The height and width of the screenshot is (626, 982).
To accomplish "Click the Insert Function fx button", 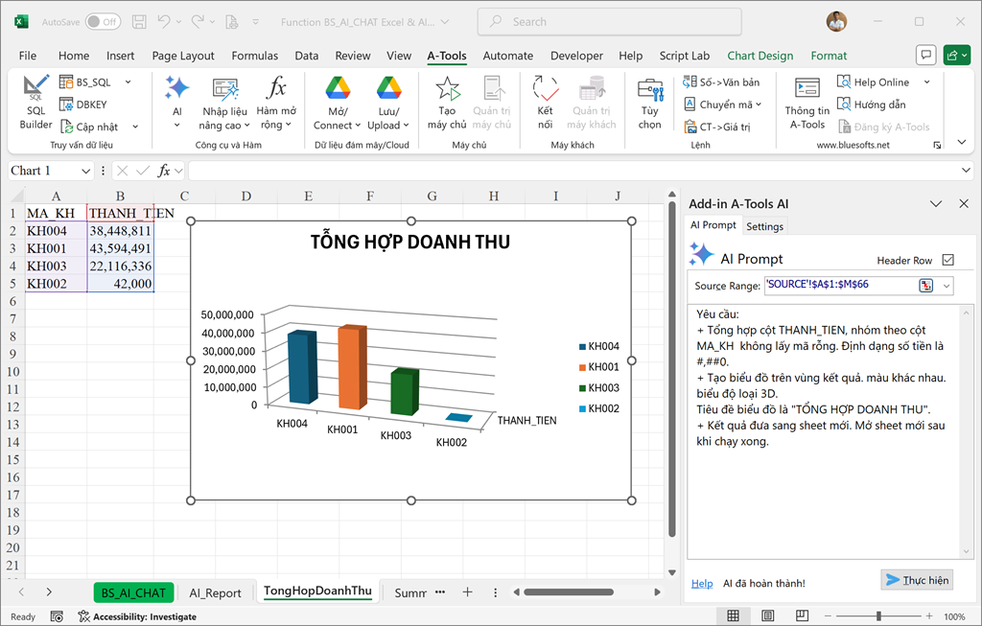I will [163, 171].
